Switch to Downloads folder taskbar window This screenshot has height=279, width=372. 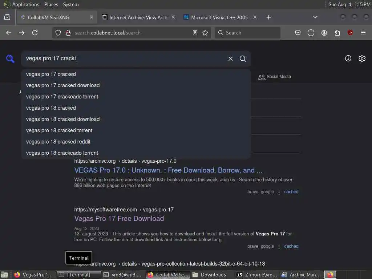212,275
